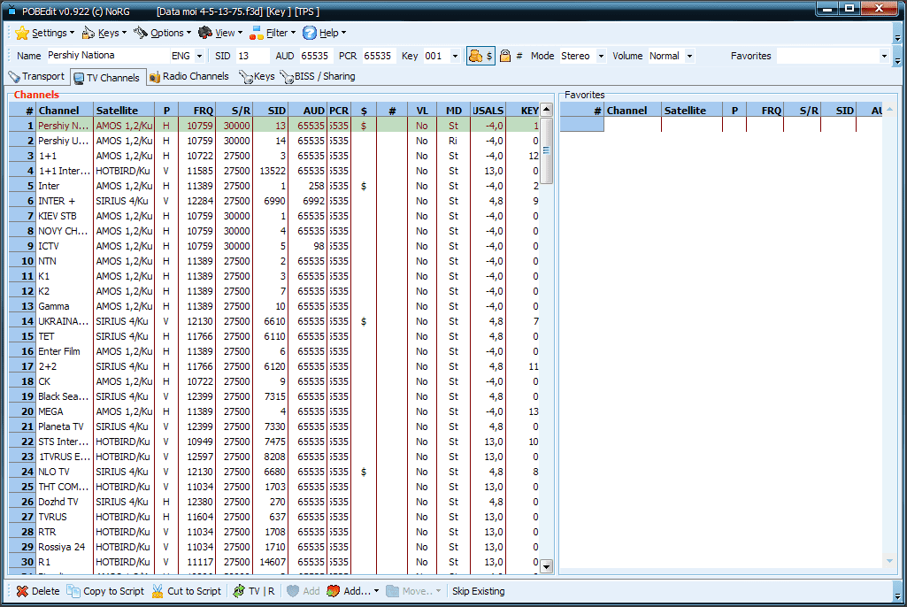The width and height of the screenshot is (907, 607).
Task: Select the INTER + channel row
Action: [x=274, y=201]
